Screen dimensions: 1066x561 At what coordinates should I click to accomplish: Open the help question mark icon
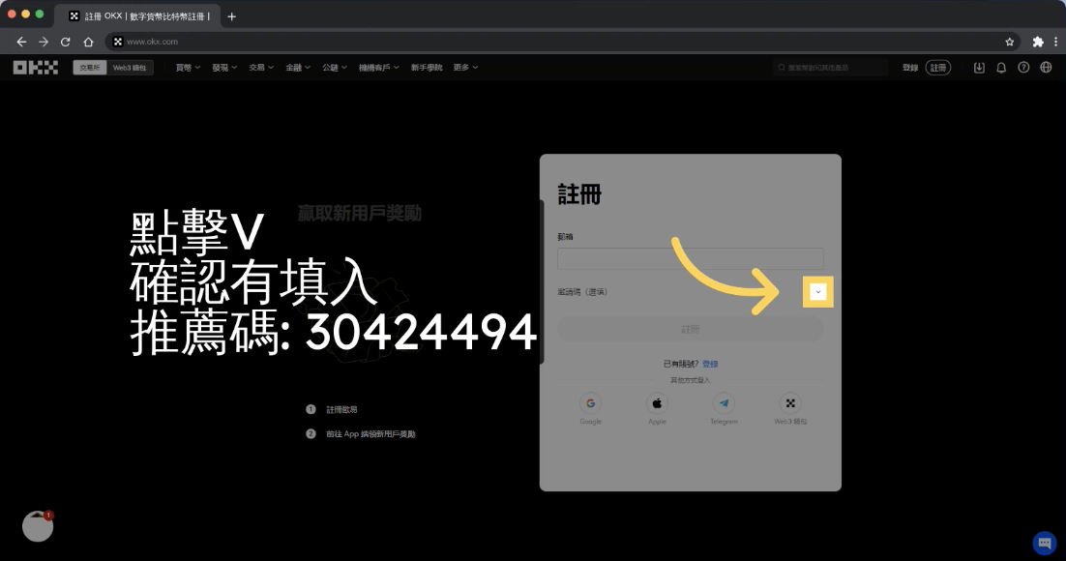[1023, 68]
